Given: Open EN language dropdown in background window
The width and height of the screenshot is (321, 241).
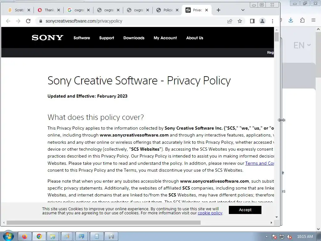Looking at the screenshot, I should (x=302, y=45).
